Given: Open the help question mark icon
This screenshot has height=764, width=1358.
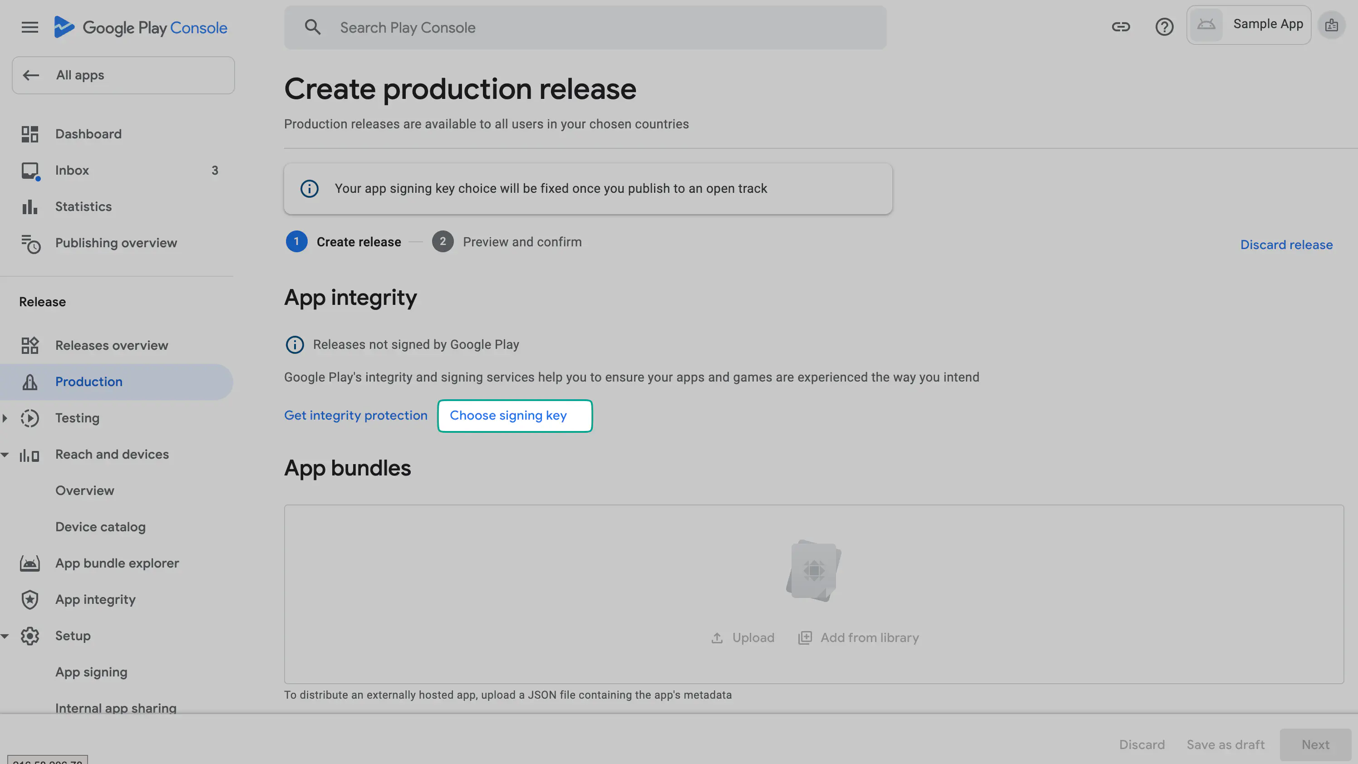Looking at the screenshot, I should pyautogui.click(x=1164, y=27).
